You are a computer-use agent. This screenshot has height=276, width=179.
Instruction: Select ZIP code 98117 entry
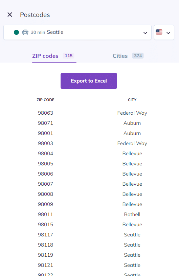45,235
